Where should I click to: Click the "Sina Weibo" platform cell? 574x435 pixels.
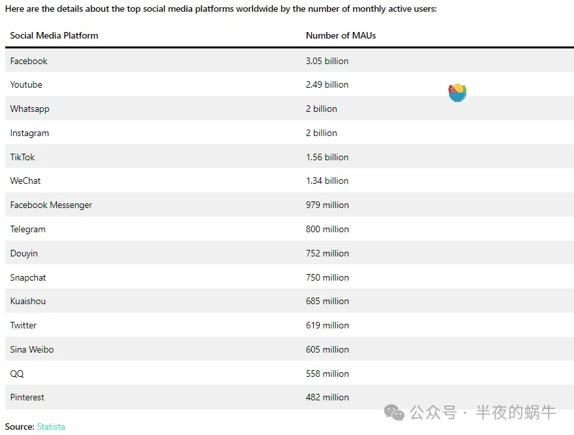[x=32, y=349]
